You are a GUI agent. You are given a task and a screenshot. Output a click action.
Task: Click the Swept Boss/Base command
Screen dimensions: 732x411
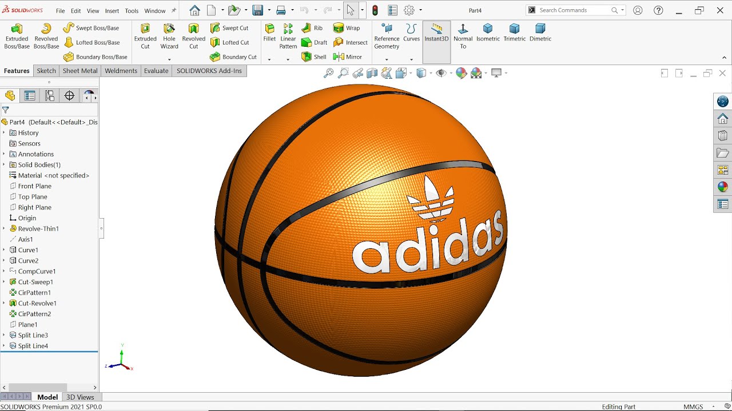point(91,28)
